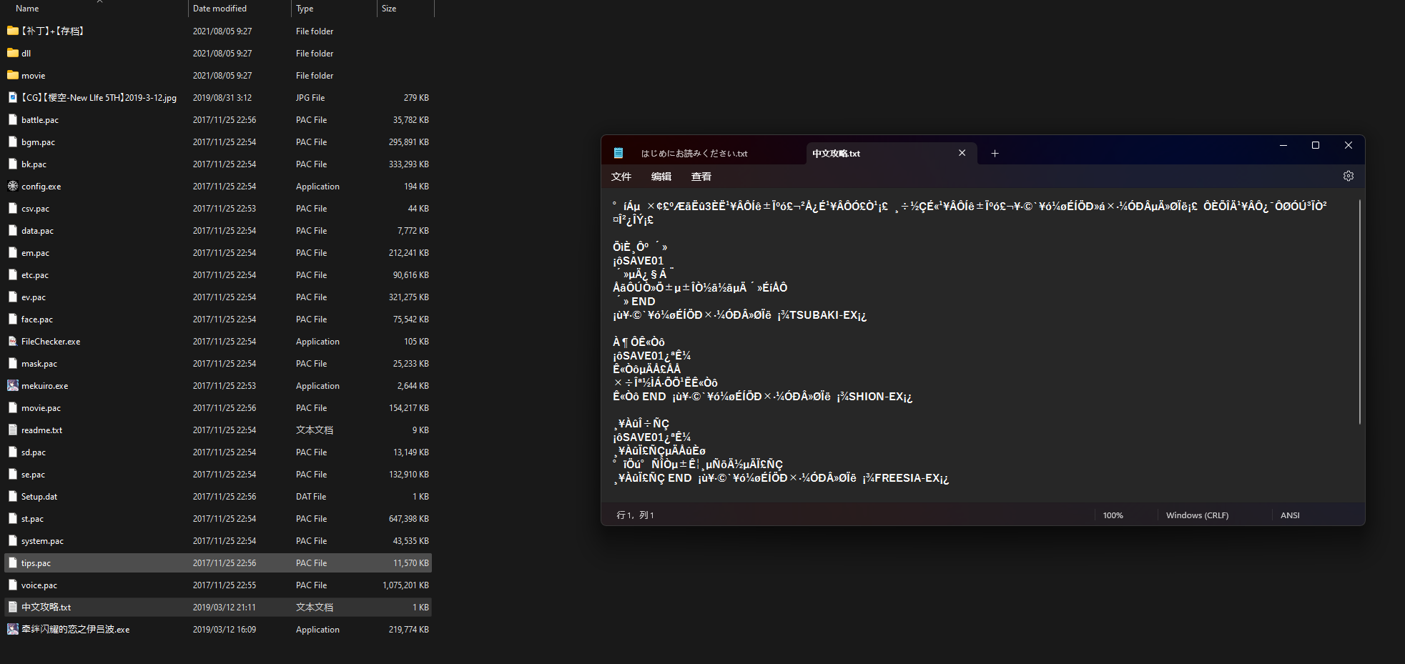Close the 中文攻略.txt tab

(962, 153)
